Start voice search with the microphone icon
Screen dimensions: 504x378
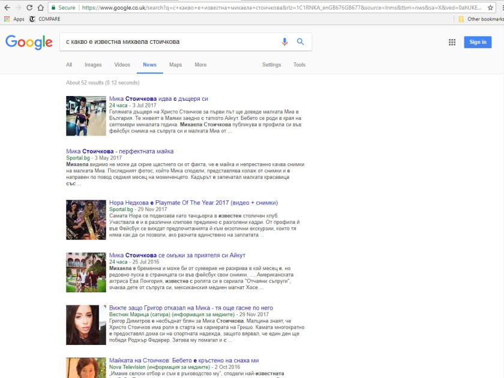point(285,42)
